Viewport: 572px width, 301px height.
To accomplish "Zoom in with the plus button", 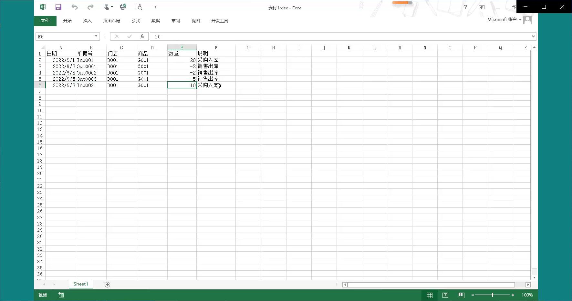I will (513, 295).
